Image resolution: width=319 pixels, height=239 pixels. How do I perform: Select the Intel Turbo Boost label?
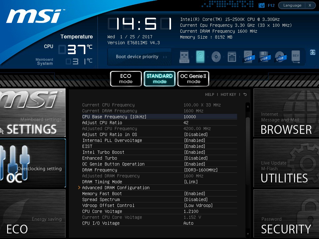coord(103,152)
